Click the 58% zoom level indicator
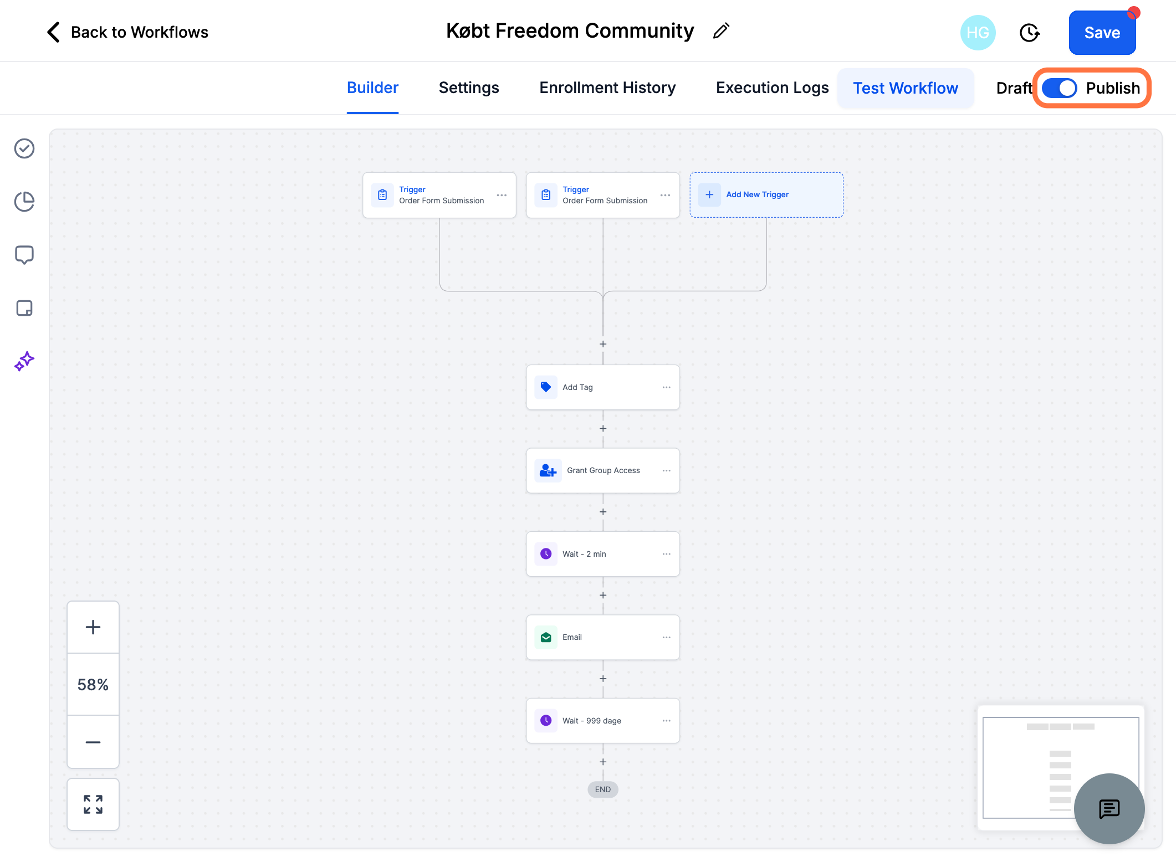The image size is (1176, 862). pyautogui.click(x=93, y=685)
